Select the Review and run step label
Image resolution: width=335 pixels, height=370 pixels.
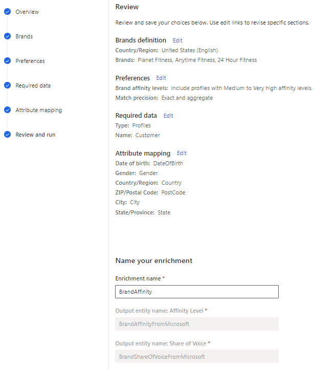(x=35, y=135)
